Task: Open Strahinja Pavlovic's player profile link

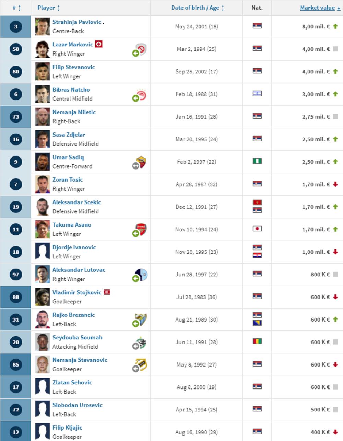Action: [77, 22]
